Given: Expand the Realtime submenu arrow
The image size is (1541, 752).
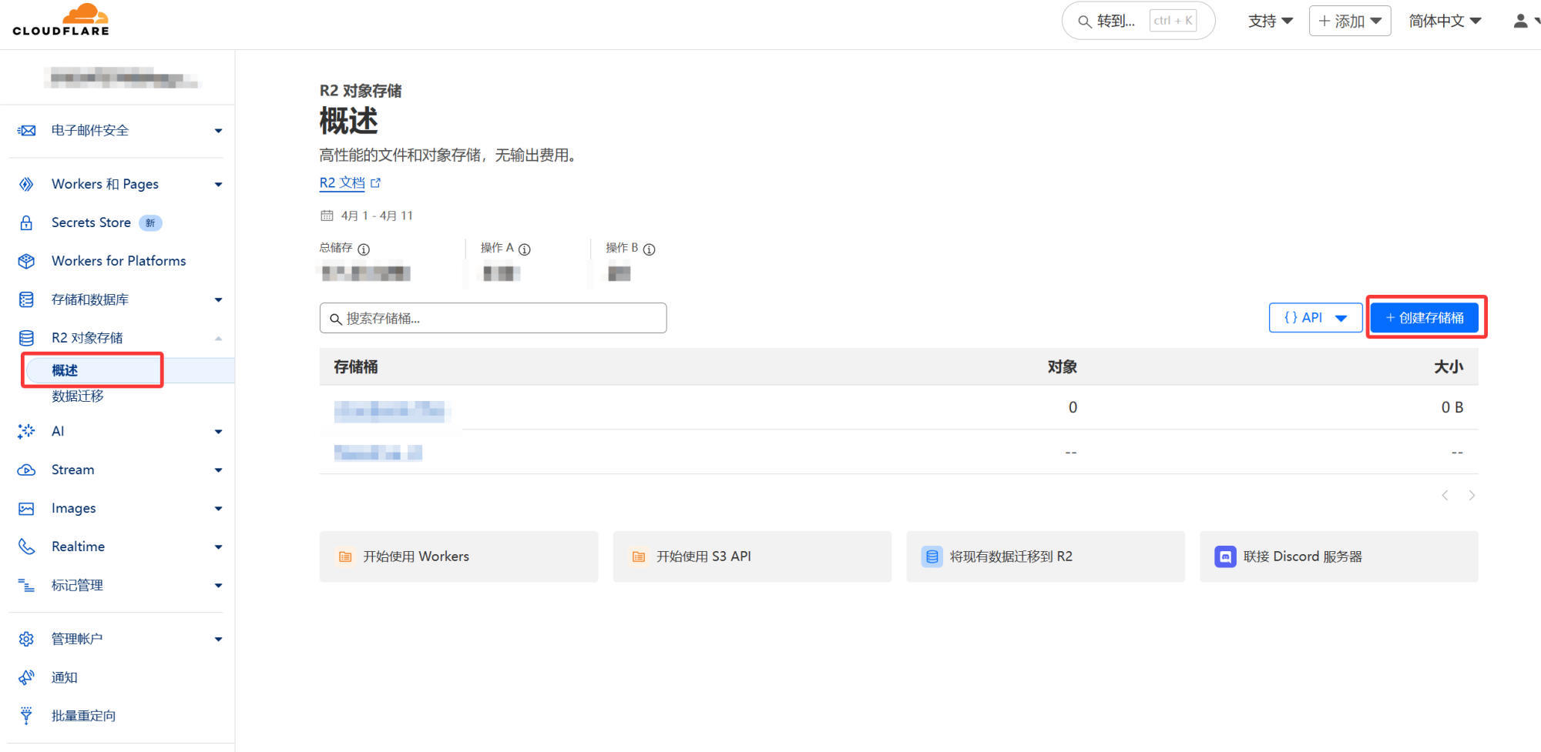Looking at the screenshot, I should click(x=219, y=547).
